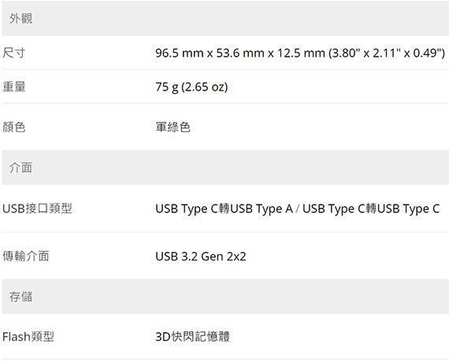Screen dimensions: 449x362
Task: Collapse the 介面 section header
Action: click(x=225, y=168)
